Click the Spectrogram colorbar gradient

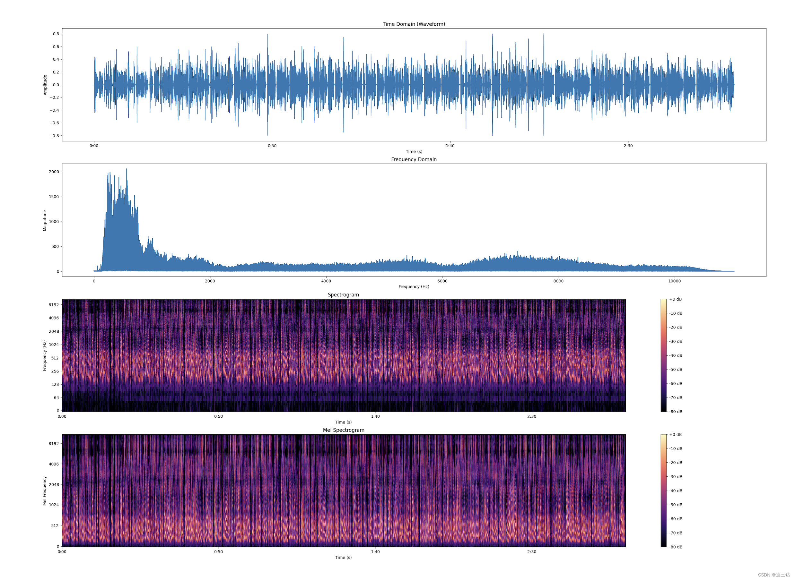pos(663,355)
